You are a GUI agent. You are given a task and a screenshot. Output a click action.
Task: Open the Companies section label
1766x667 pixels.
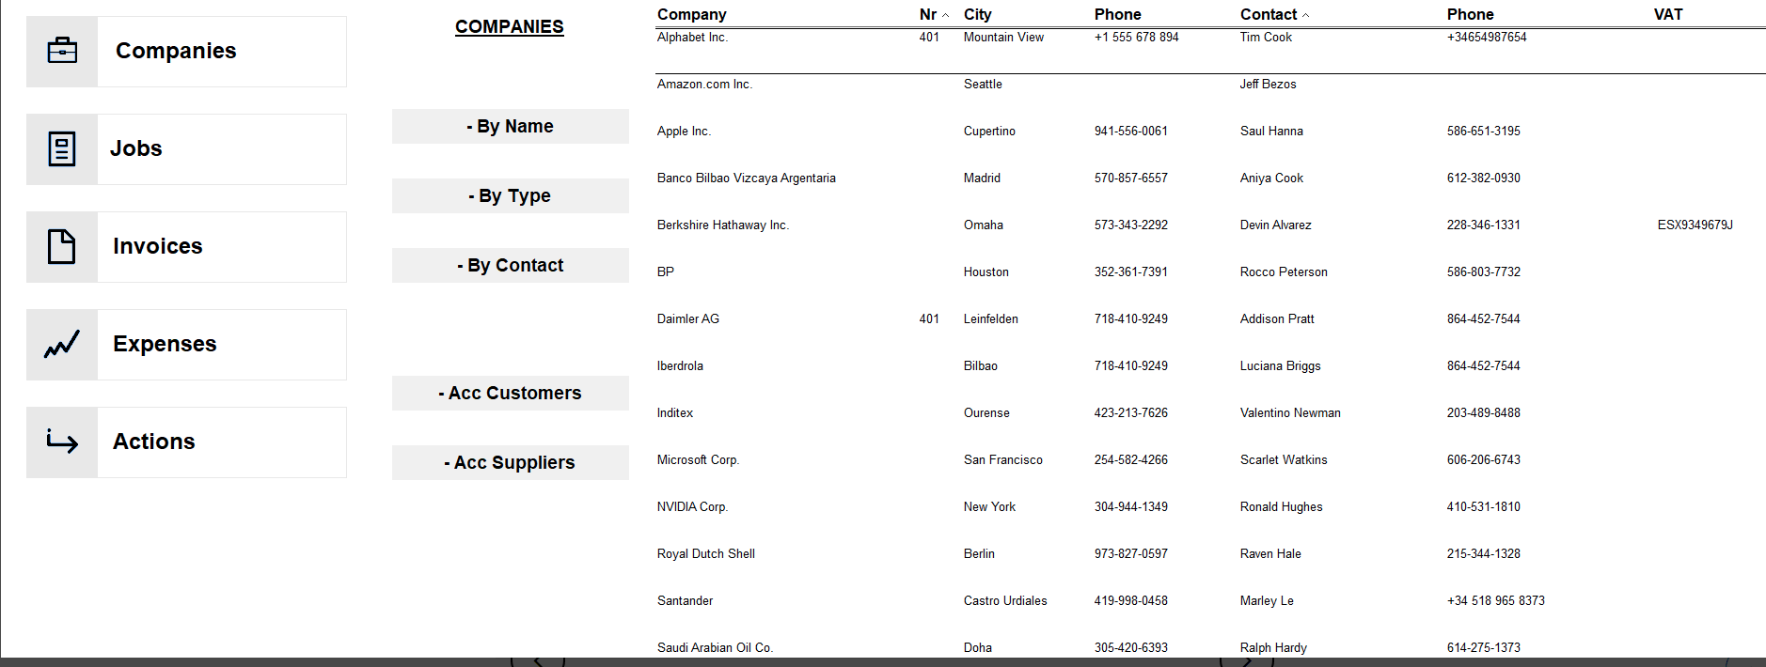(x=176, y=51)
